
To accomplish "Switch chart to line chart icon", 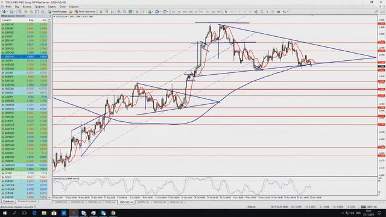I will pos(113,11).
